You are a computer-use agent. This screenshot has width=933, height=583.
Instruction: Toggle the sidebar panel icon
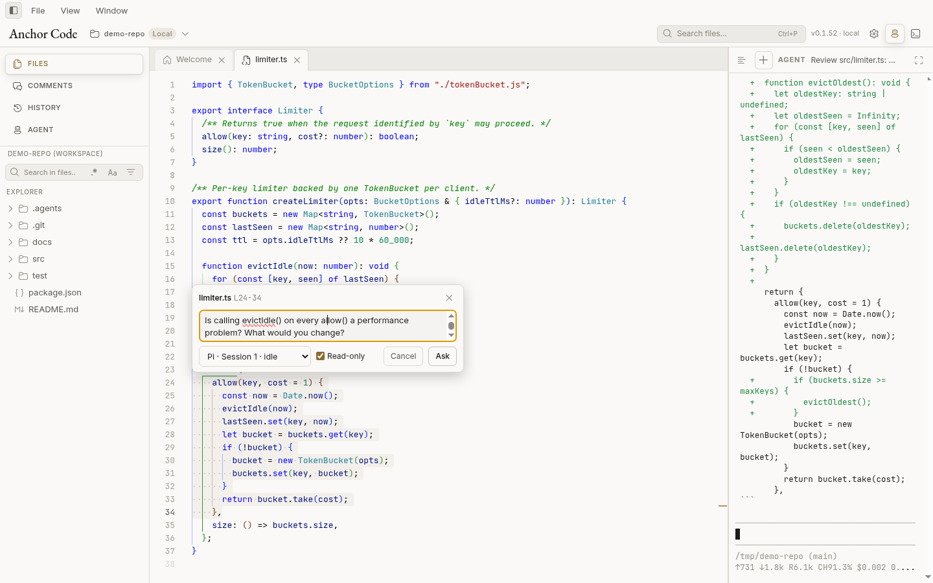click(14, 10)
